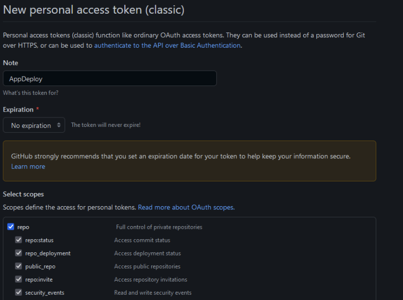The height and width of the screenshot is (300, 403).
Task: Open 'Read more about OAuth scopes' link
Action: tap(186, 208)
